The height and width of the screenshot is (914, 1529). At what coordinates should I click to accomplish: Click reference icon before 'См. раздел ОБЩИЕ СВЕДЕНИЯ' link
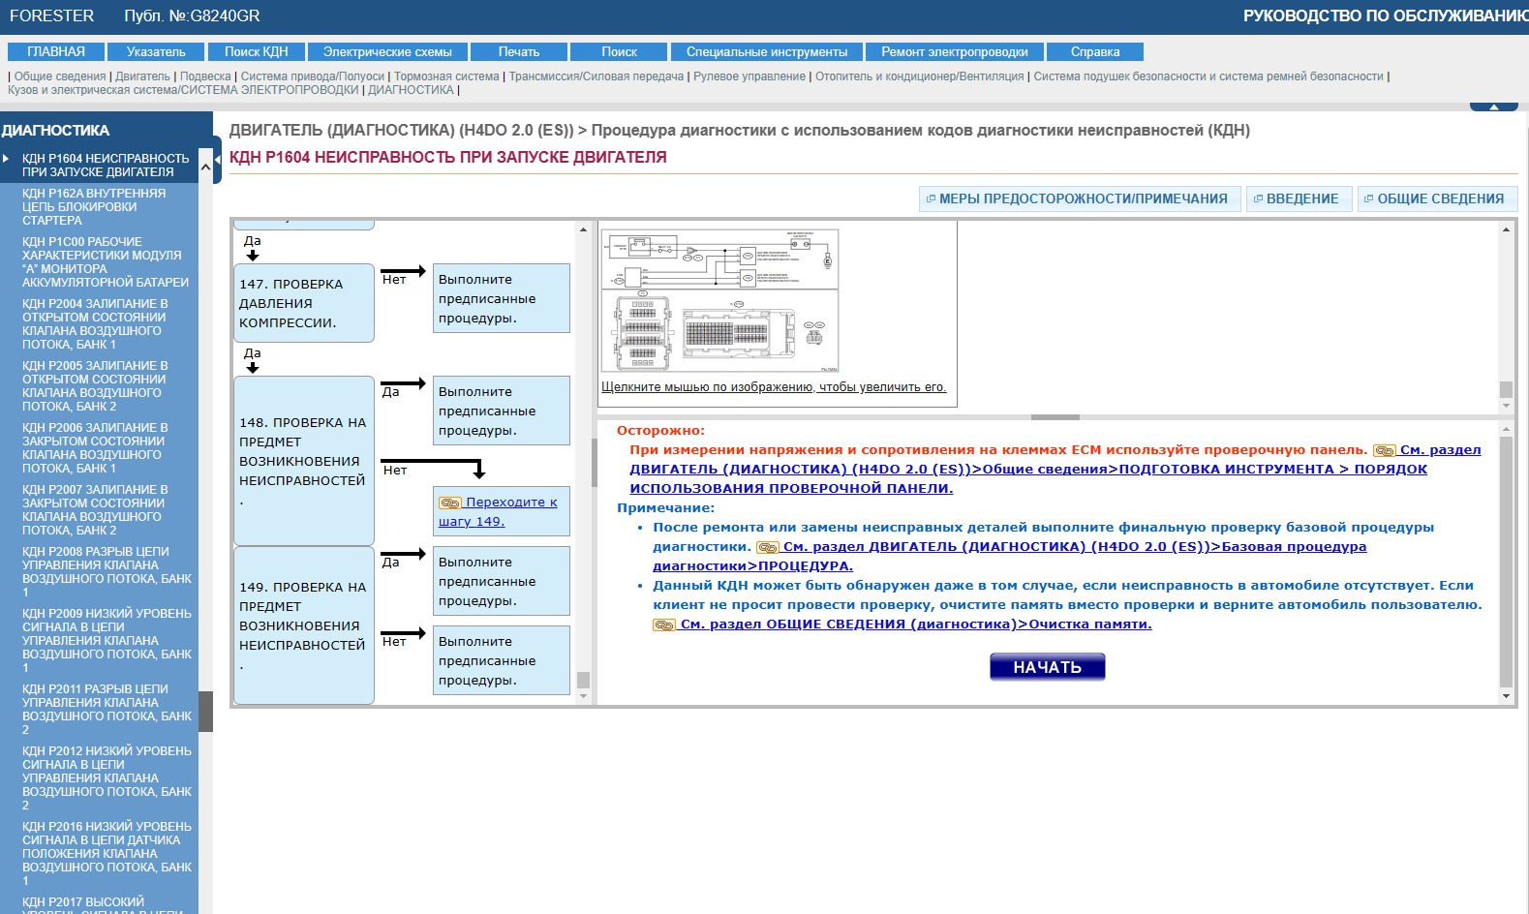tap(664, 625)
